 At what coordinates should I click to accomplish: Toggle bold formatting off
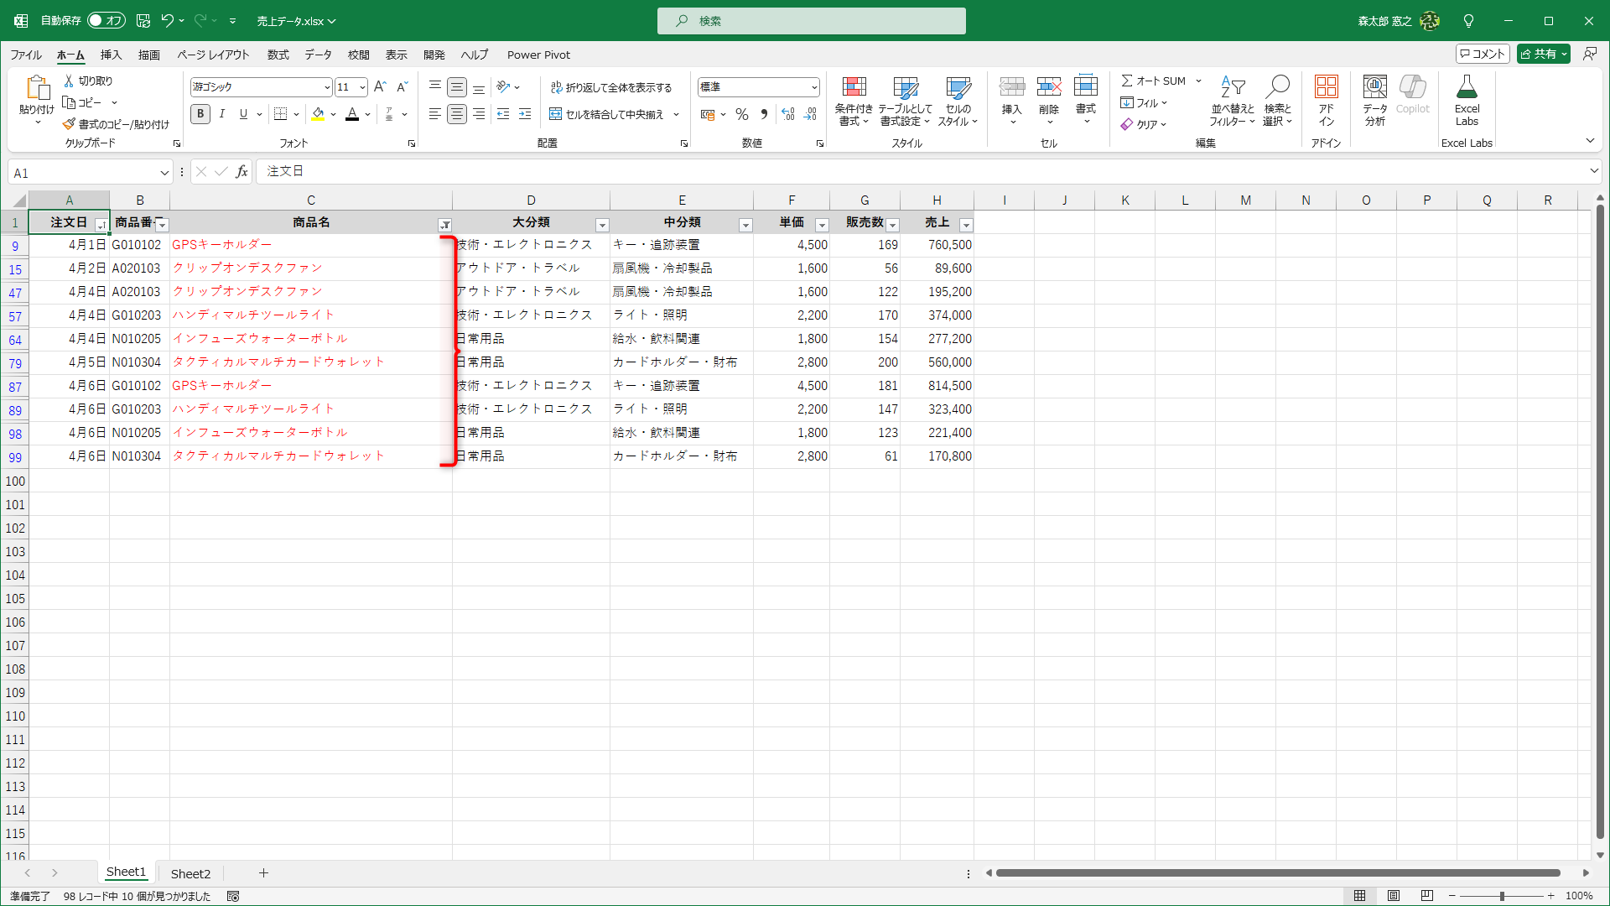pyautogui.click(x=200, y=114)
